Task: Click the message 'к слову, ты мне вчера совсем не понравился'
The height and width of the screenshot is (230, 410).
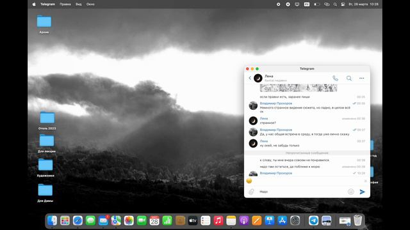Action: click(295, 160)
